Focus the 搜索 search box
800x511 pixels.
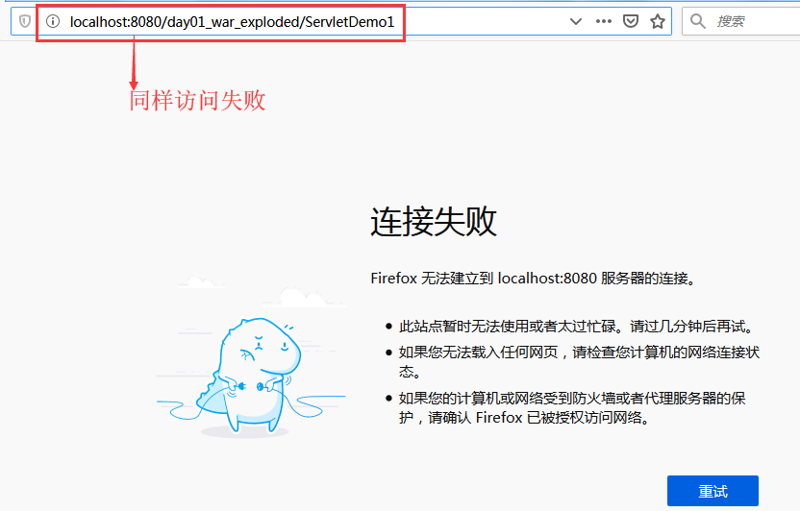[742, 21]
